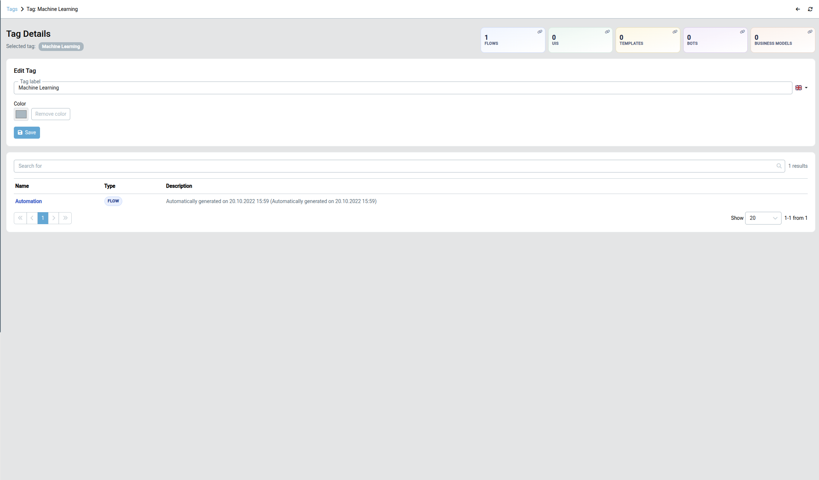Viewport: 819px width, 480px height.
Task: Go to last page of results
Action: click(x=65, y=218)
